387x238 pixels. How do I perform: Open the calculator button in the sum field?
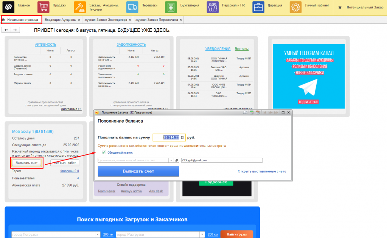pos(182,137)
